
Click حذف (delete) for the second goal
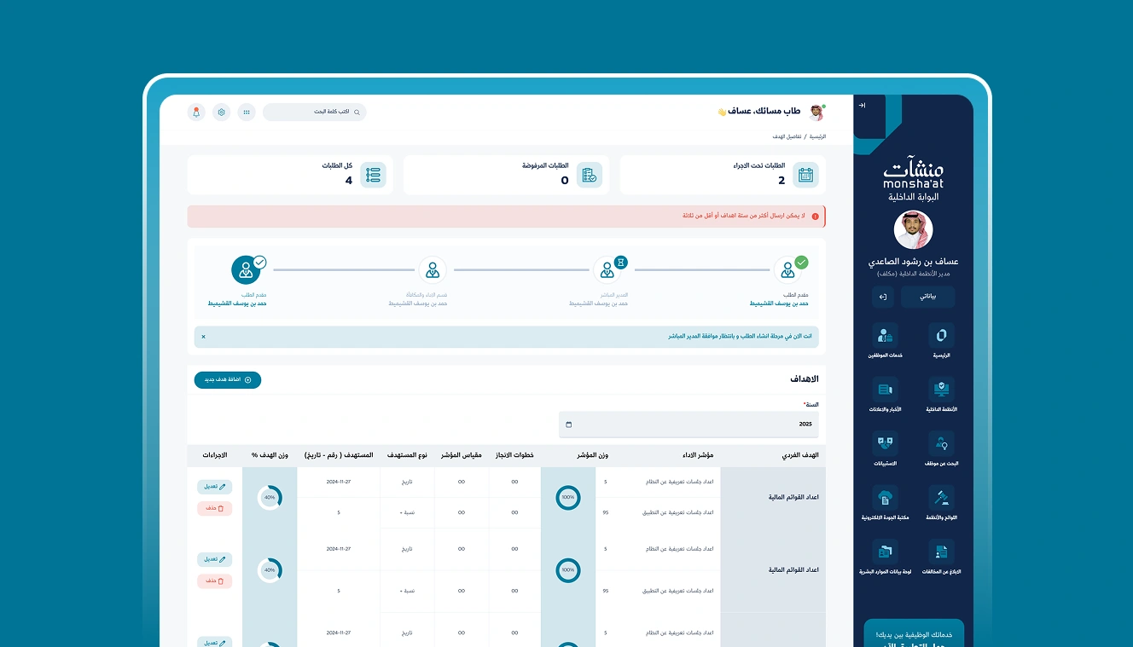(x=215, y=581)
